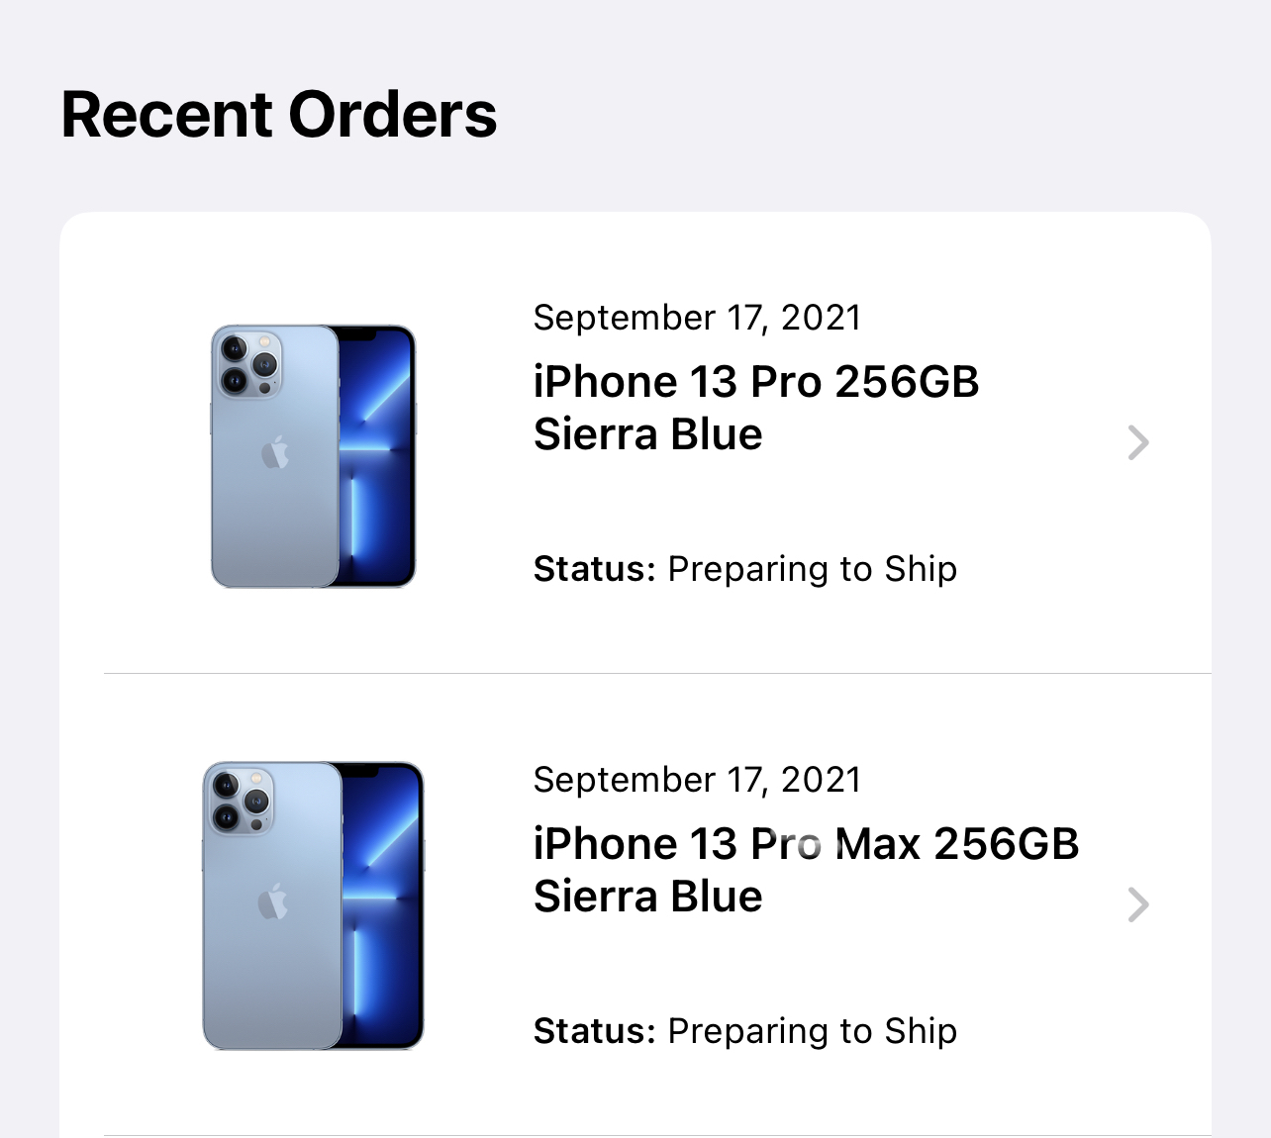Open the iPhone 13 Pro order chevron
This screenshot has height=1138, width=1271.
coord(1138,442)
